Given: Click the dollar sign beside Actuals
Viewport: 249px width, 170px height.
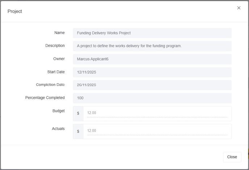Looking at the screenshot, I should [x=78, y=131].
